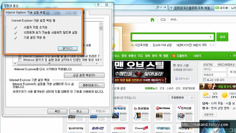Image resolution: width=236 pixels, height=133 pixels.
Task: Open 영화 in the green Naver menu
Action: 147,56
